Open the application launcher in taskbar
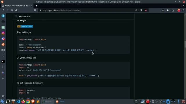186x104 pixels. [3, 101]
